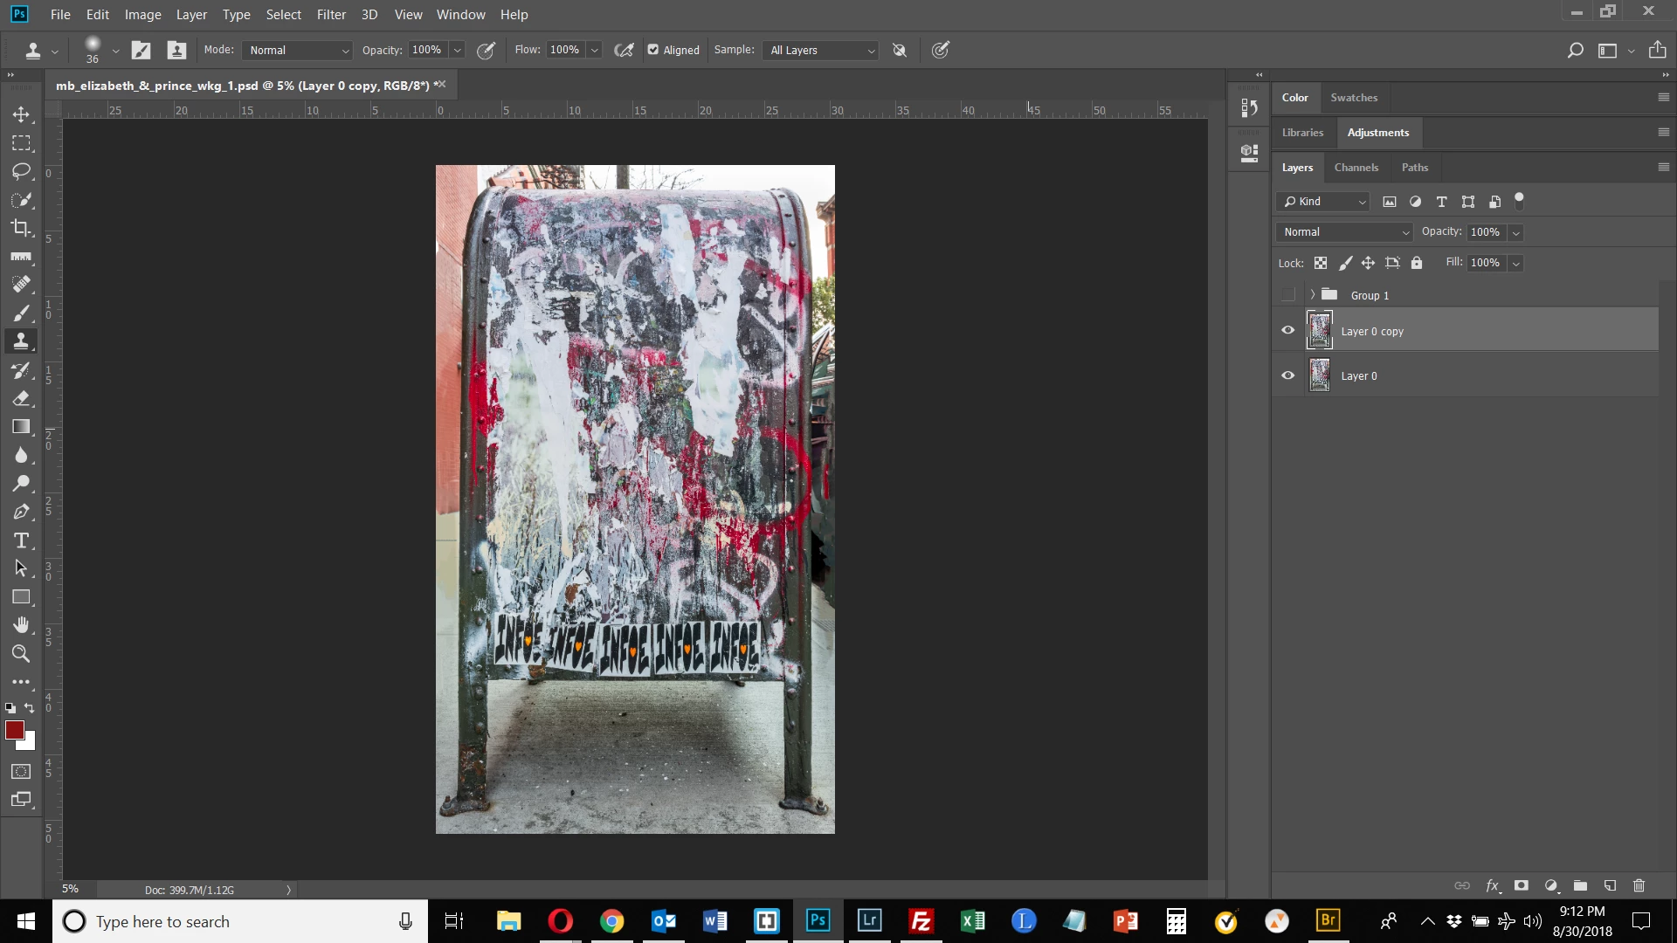Show the Group 1 layer visibility

[x=1287, y=295]
